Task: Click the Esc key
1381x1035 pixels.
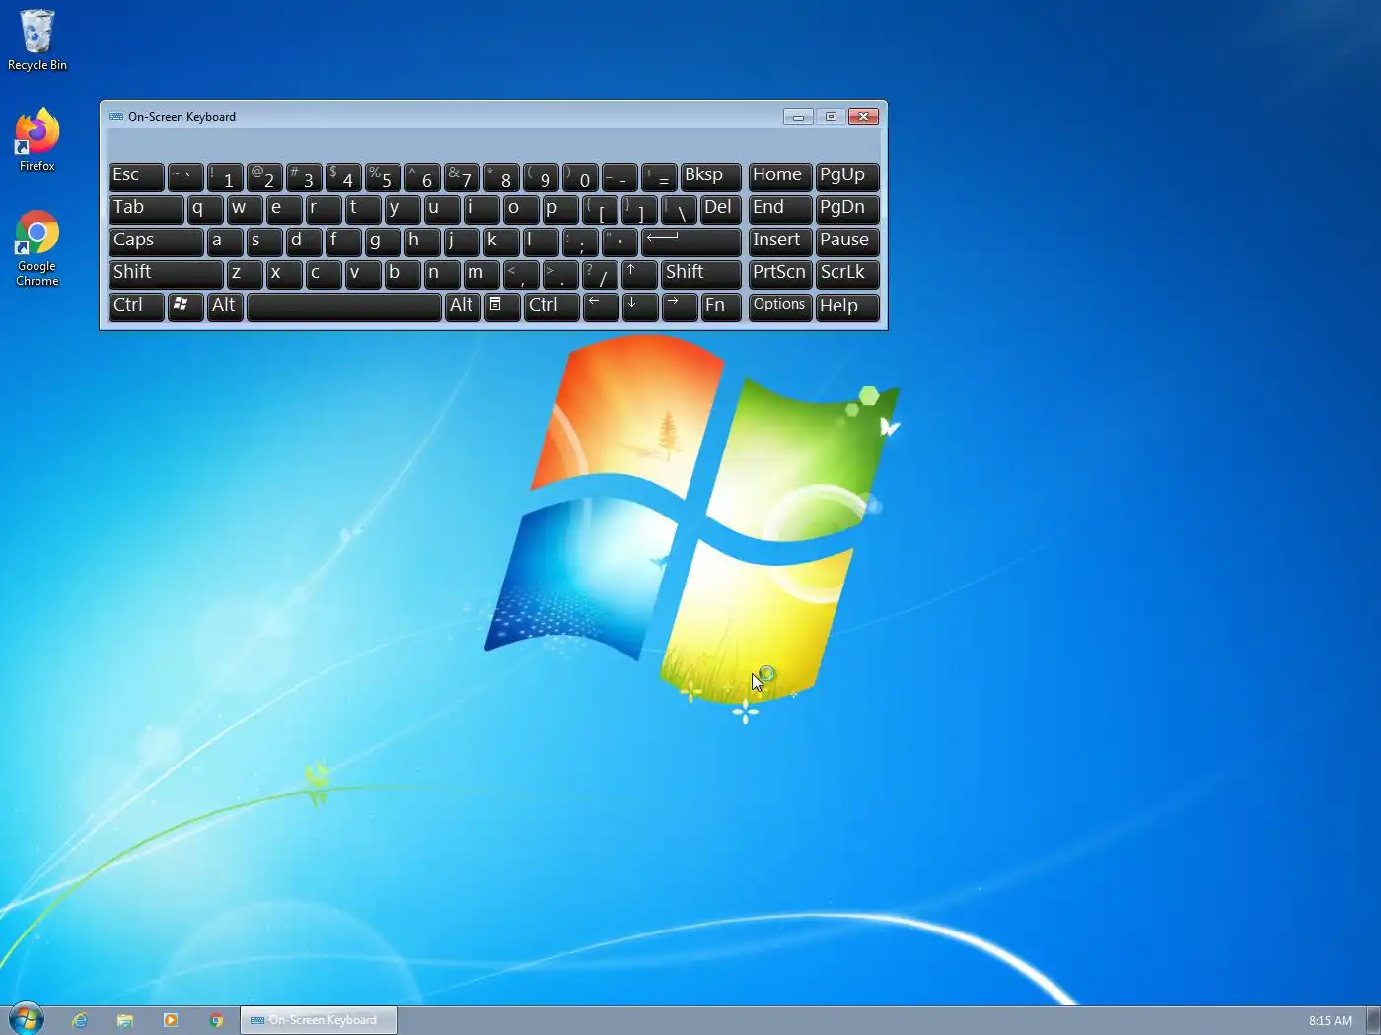Action: [x=136, y=176]
